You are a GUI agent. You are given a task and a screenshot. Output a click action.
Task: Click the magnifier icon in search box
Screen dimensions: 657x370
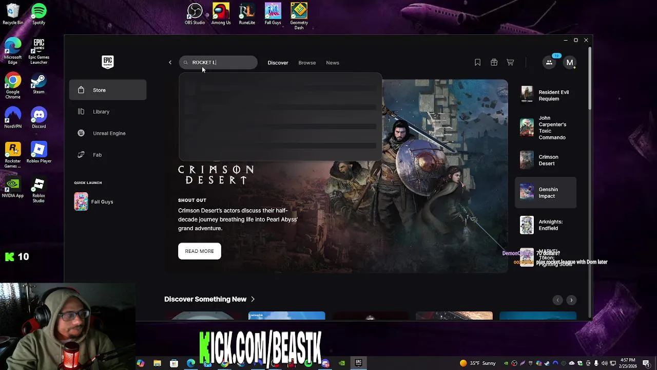click(186, 63)
